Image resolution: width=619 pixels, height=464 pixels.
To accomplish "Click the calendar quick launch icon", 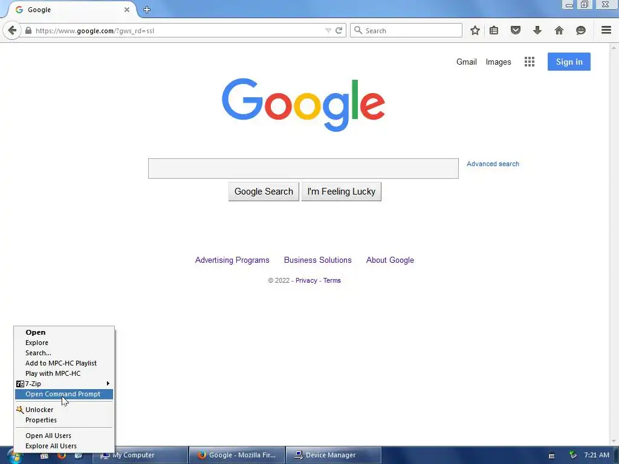I will [44, 456].
